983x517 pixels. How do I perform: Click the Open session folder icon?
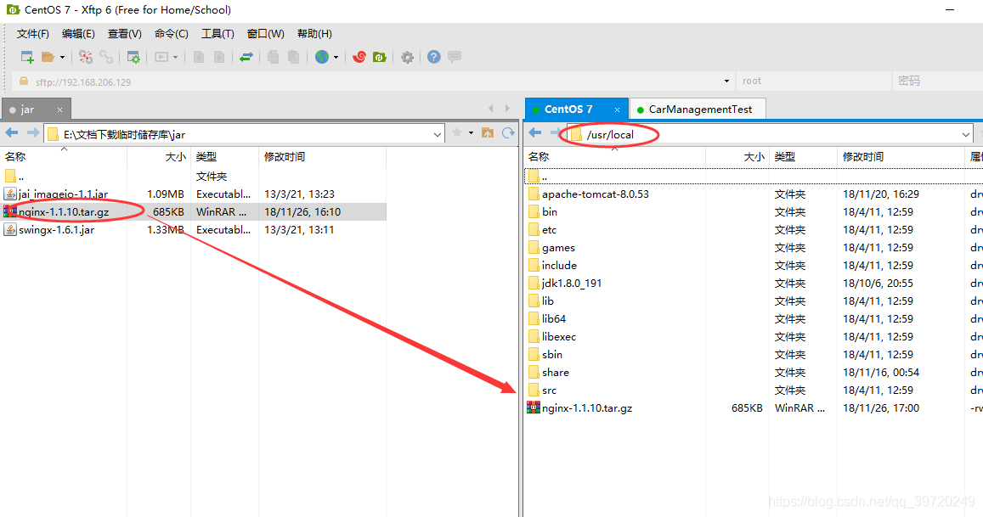48,57
